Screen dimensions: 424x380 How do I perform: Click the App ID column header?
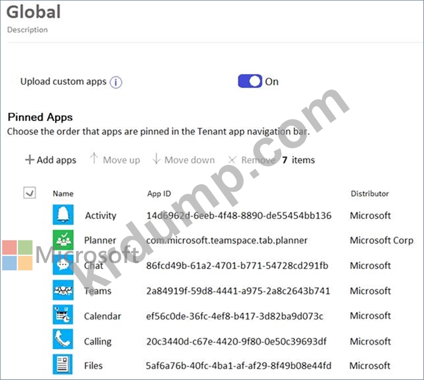coord(159,194)
